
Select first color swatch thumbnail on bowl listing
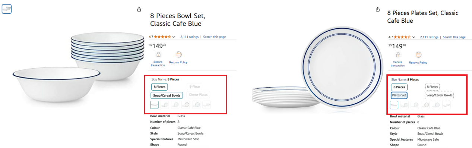154,105
